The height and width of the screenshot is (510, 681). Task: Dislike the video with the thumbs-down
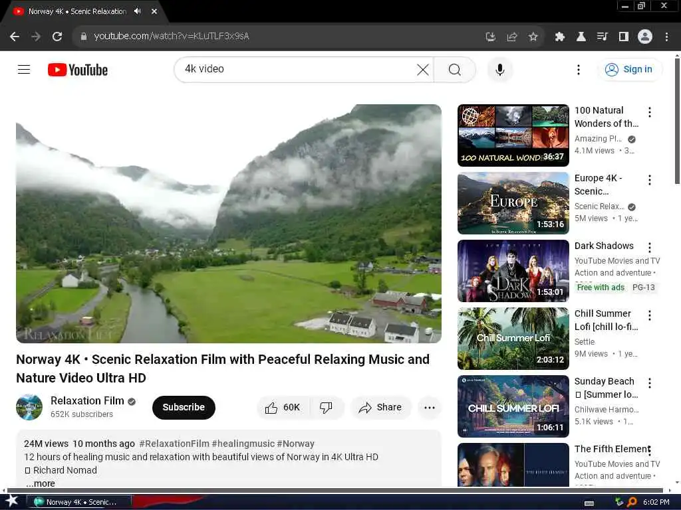326,407
